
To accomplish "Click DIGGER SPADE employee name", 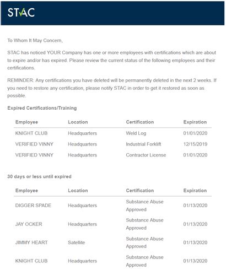I will 33,206.
